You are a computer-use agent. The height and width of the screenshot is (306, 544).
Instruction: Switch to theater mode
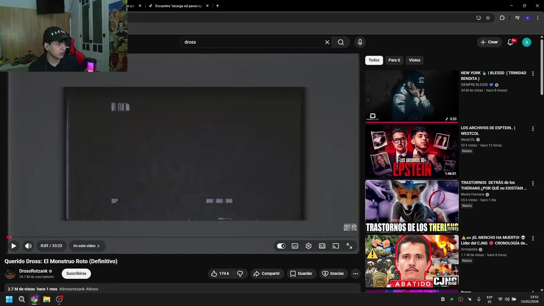coord(322,246)
